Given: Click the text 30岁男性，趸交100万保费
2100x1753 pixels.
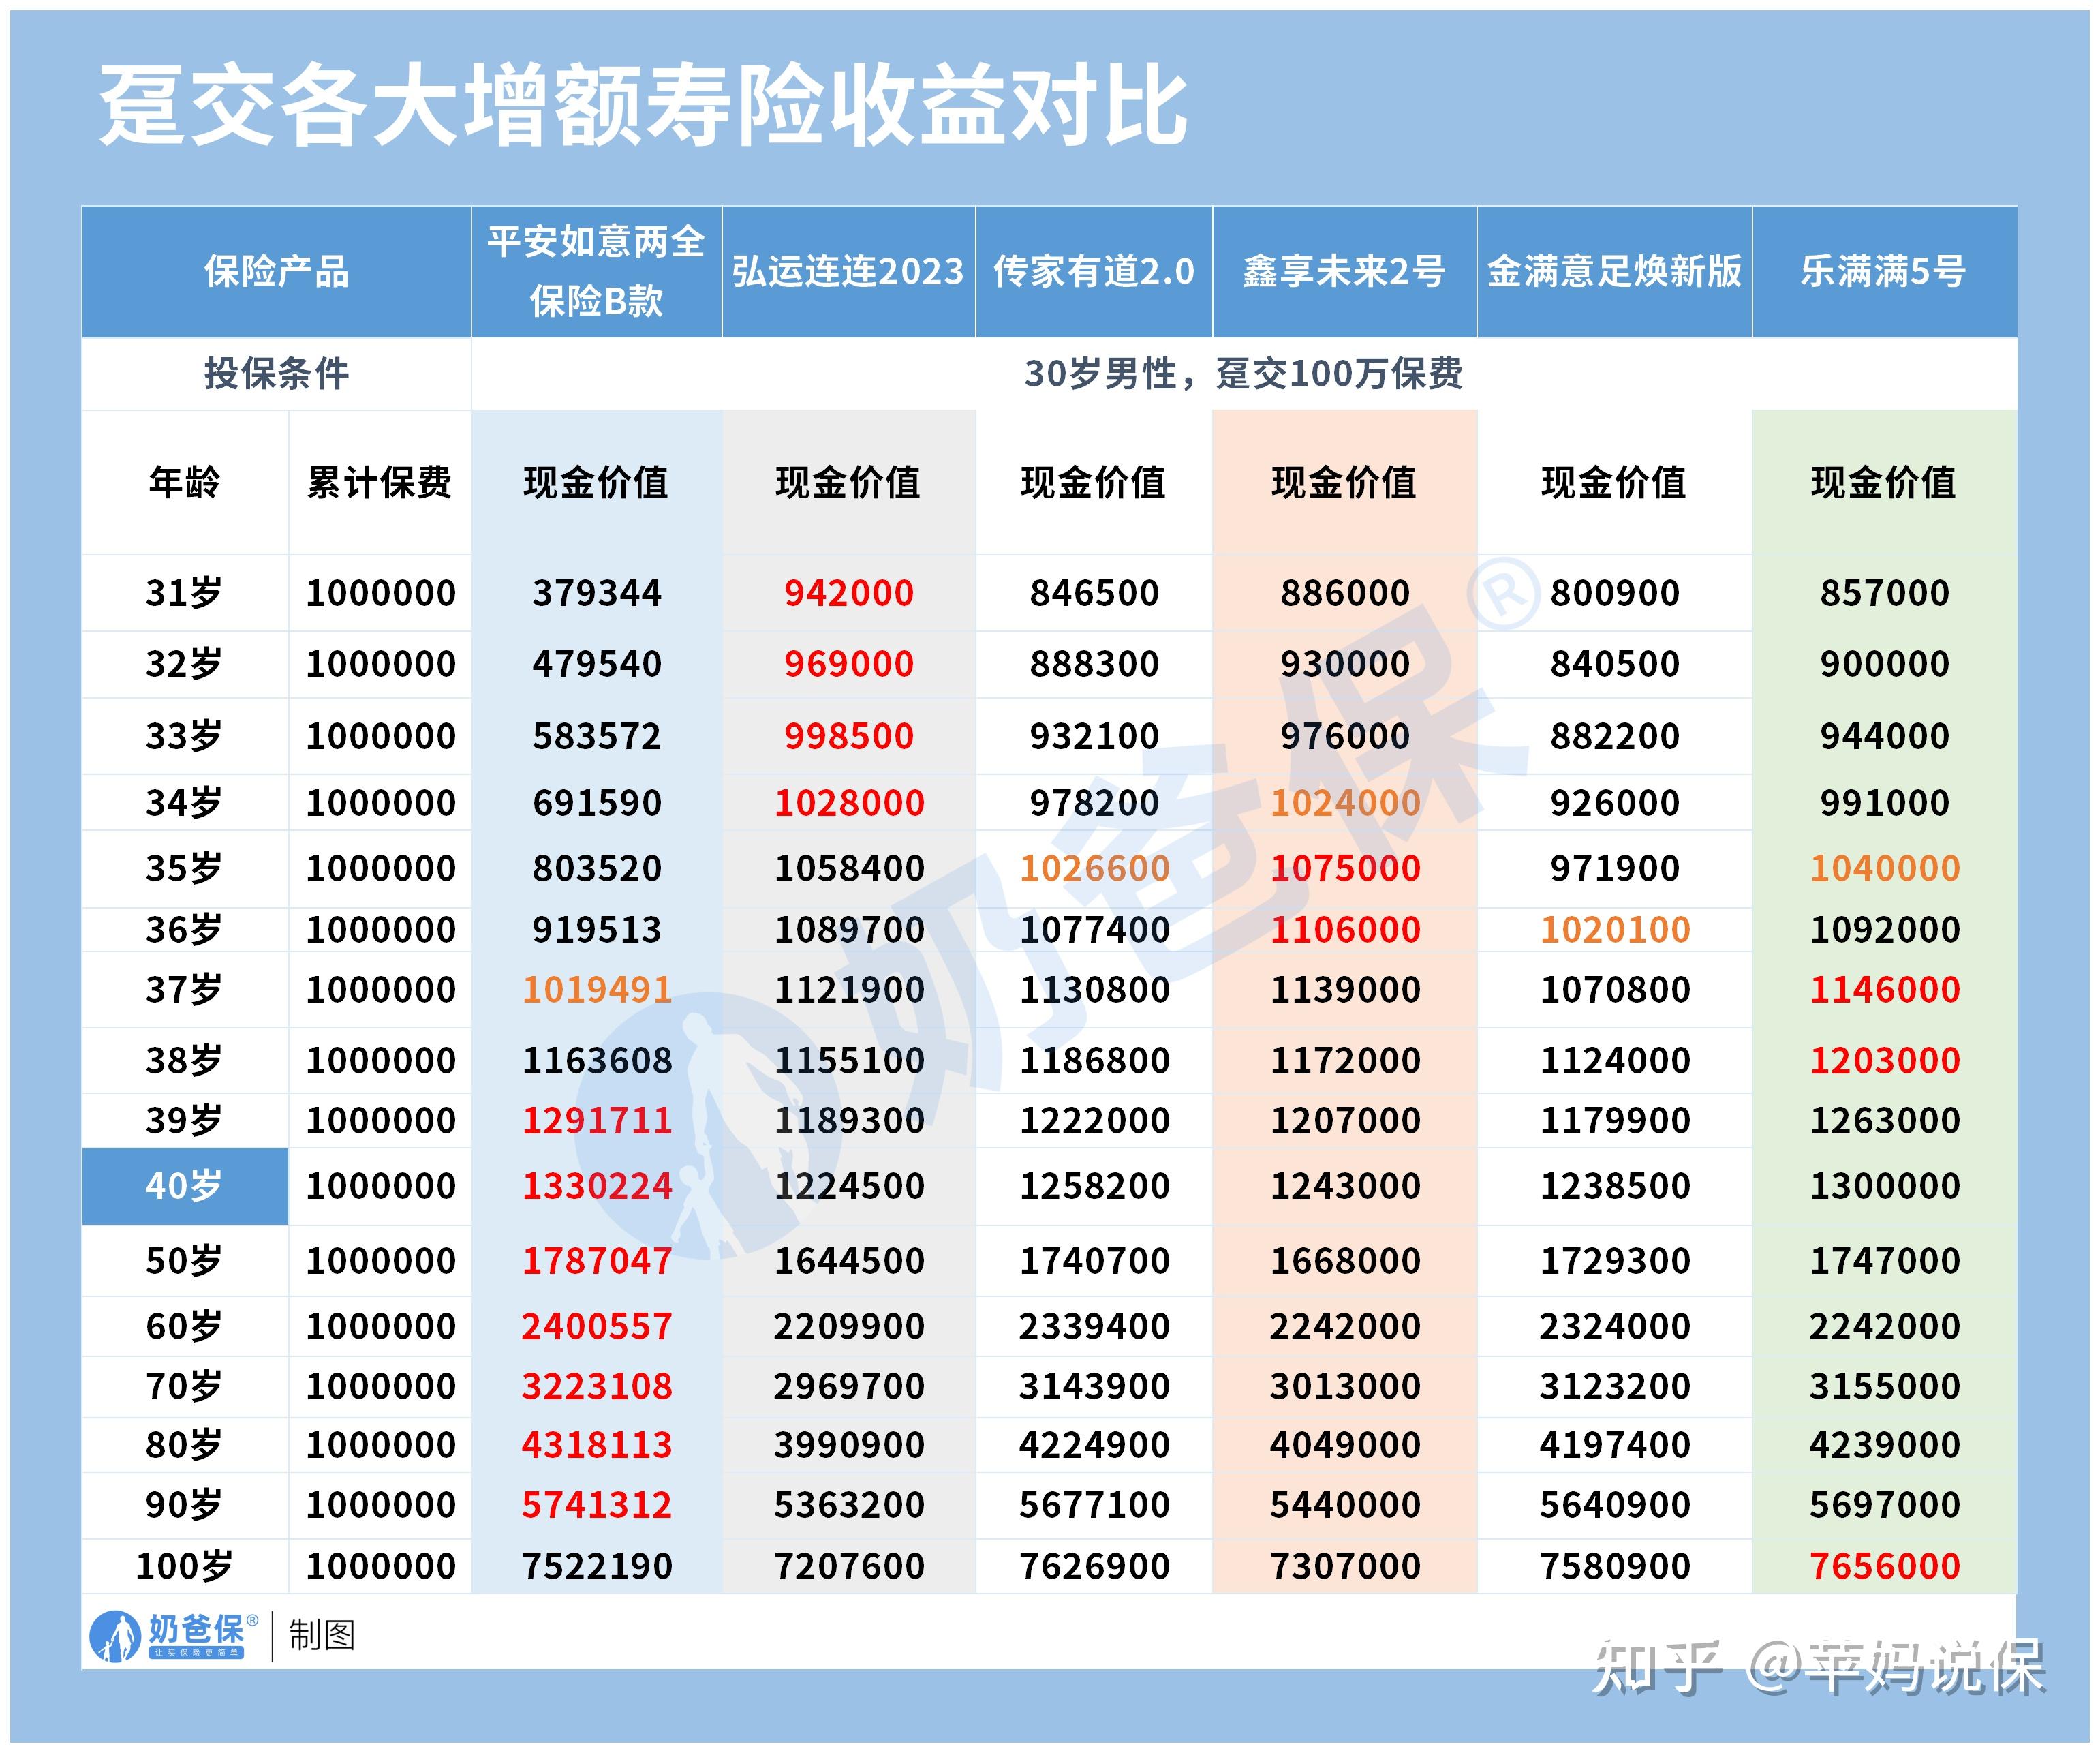Looking at the screenshot, I should click(1244, 374).
